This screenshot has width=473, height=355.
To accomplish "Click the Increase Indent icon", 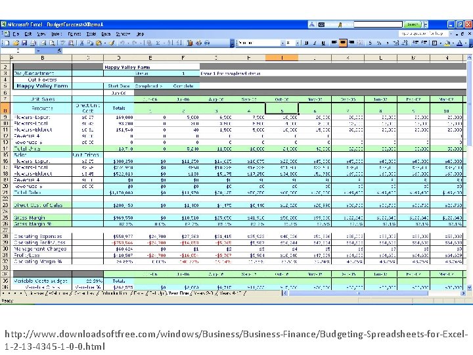I will click(x=424, y=43).
